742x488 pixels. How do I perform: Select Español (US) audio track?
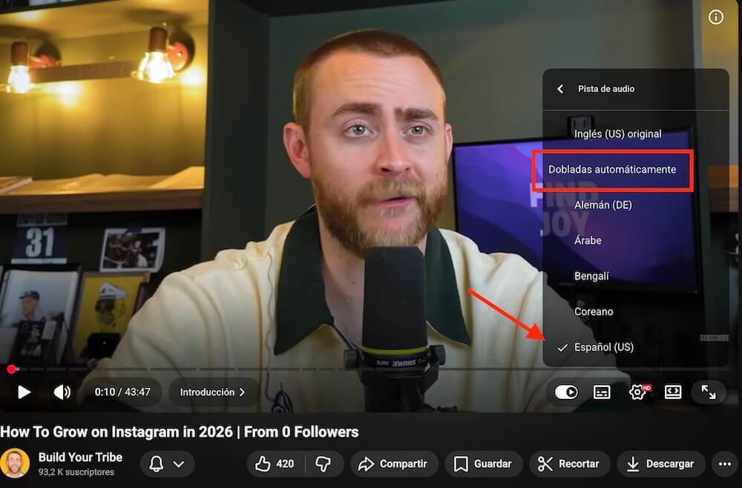tap(603, 347)
